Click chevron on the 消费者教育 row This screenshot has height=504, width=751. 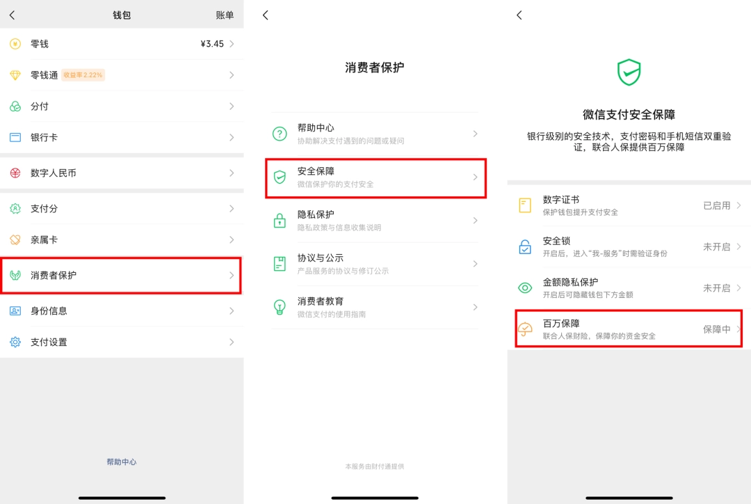coord(475,307)
